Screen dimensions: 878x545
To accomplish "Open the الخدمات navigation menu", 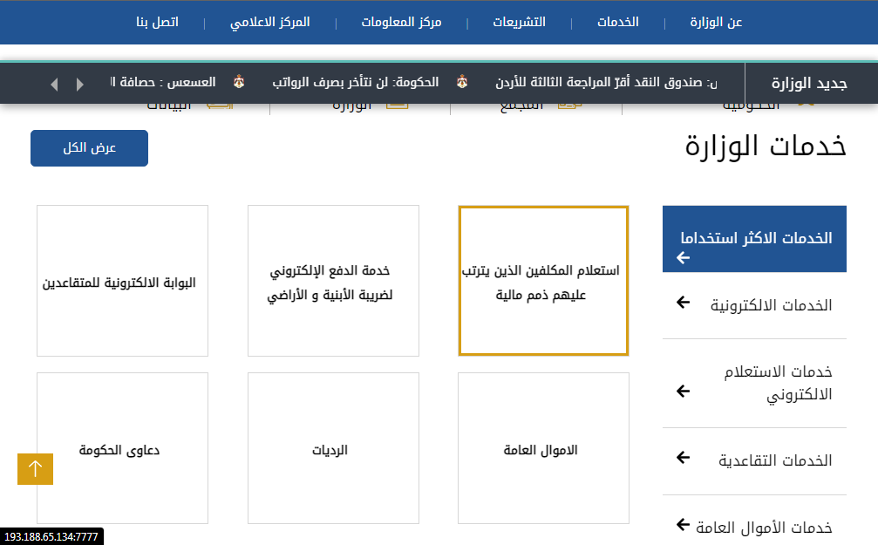I will (617, 22).
